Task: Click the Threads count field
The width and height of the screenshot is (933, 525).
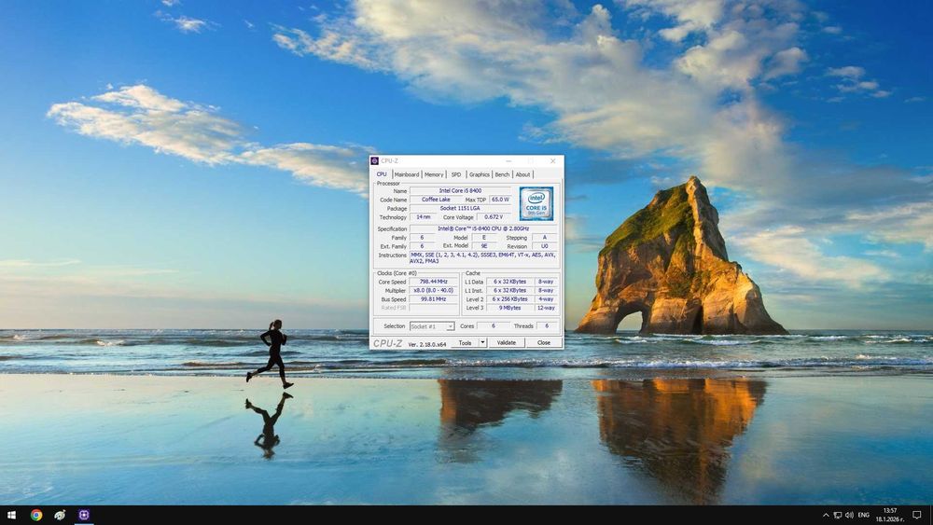Action: point(547,325)
